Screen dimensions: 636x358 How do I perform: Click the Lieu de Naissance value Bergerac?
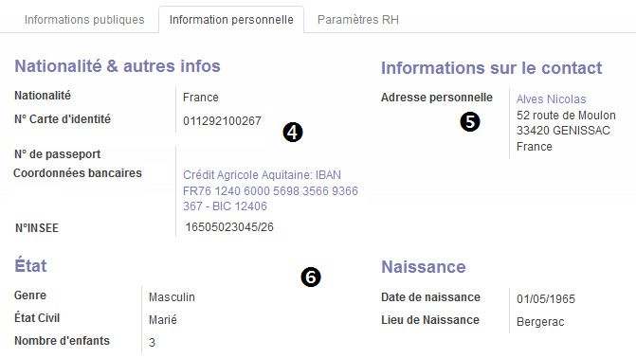(x=540, y=322)
